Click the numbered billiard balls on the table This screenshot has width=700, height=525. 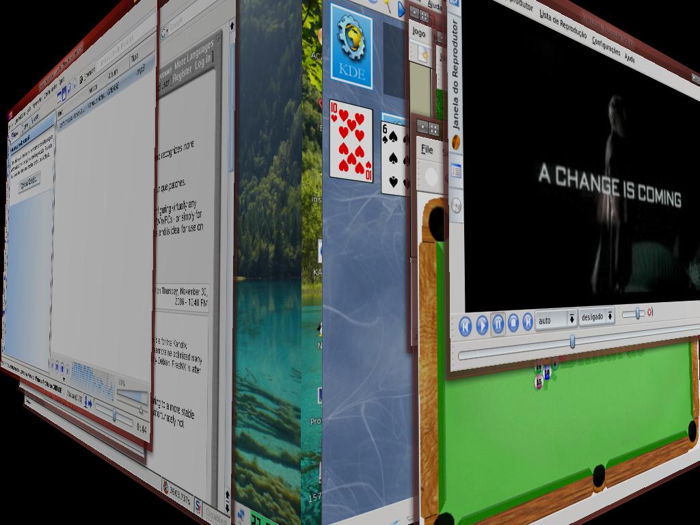click(546, 374)
